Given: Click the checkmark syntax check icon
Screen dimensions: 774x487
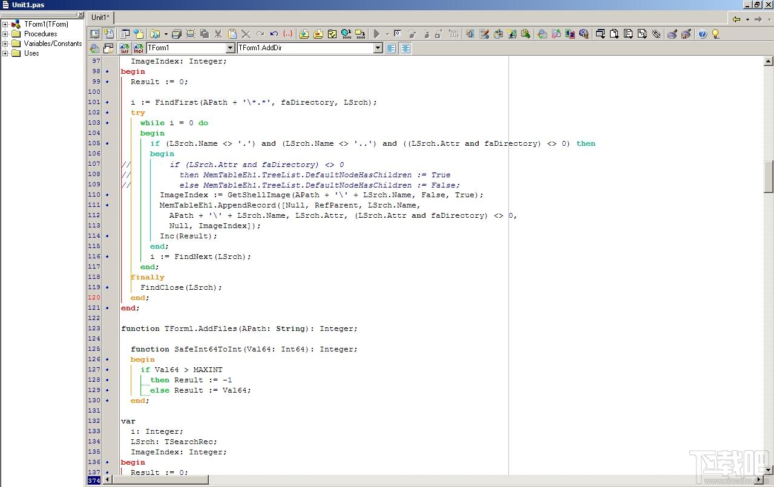Looking at the screenshot, I should [332, 34].
